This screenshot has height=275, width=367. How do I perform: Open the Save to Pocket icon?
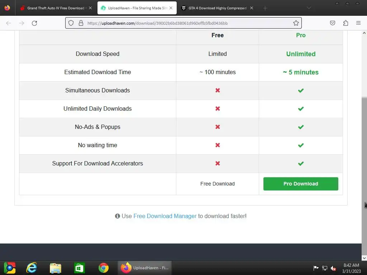tap(333, 23)
